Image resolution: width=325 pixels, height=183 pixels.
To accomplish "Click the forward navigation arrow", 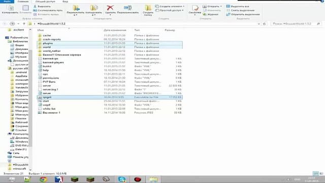I will [12, 24].
